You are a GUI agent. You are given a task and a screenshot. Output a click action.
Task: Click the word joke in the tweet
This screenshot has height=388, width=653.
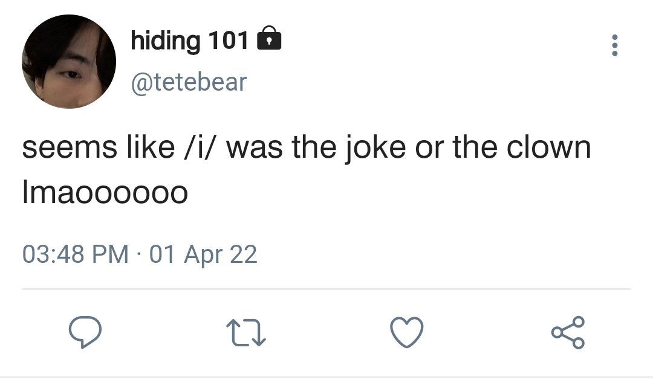coord(375,148)
